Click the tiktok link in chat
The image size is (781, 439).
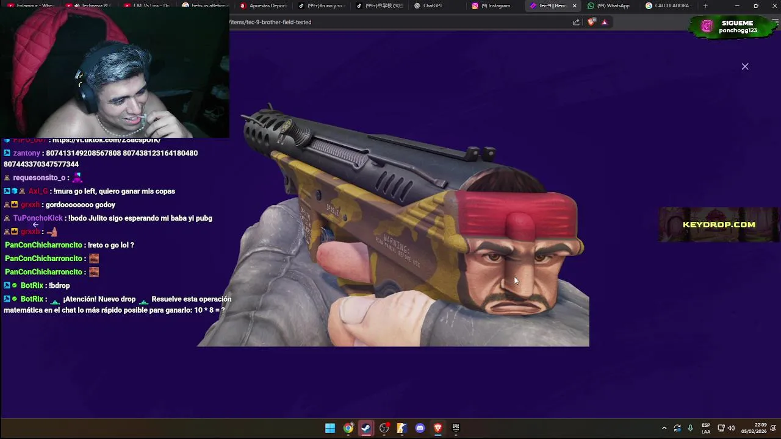[x=107, y=140]
